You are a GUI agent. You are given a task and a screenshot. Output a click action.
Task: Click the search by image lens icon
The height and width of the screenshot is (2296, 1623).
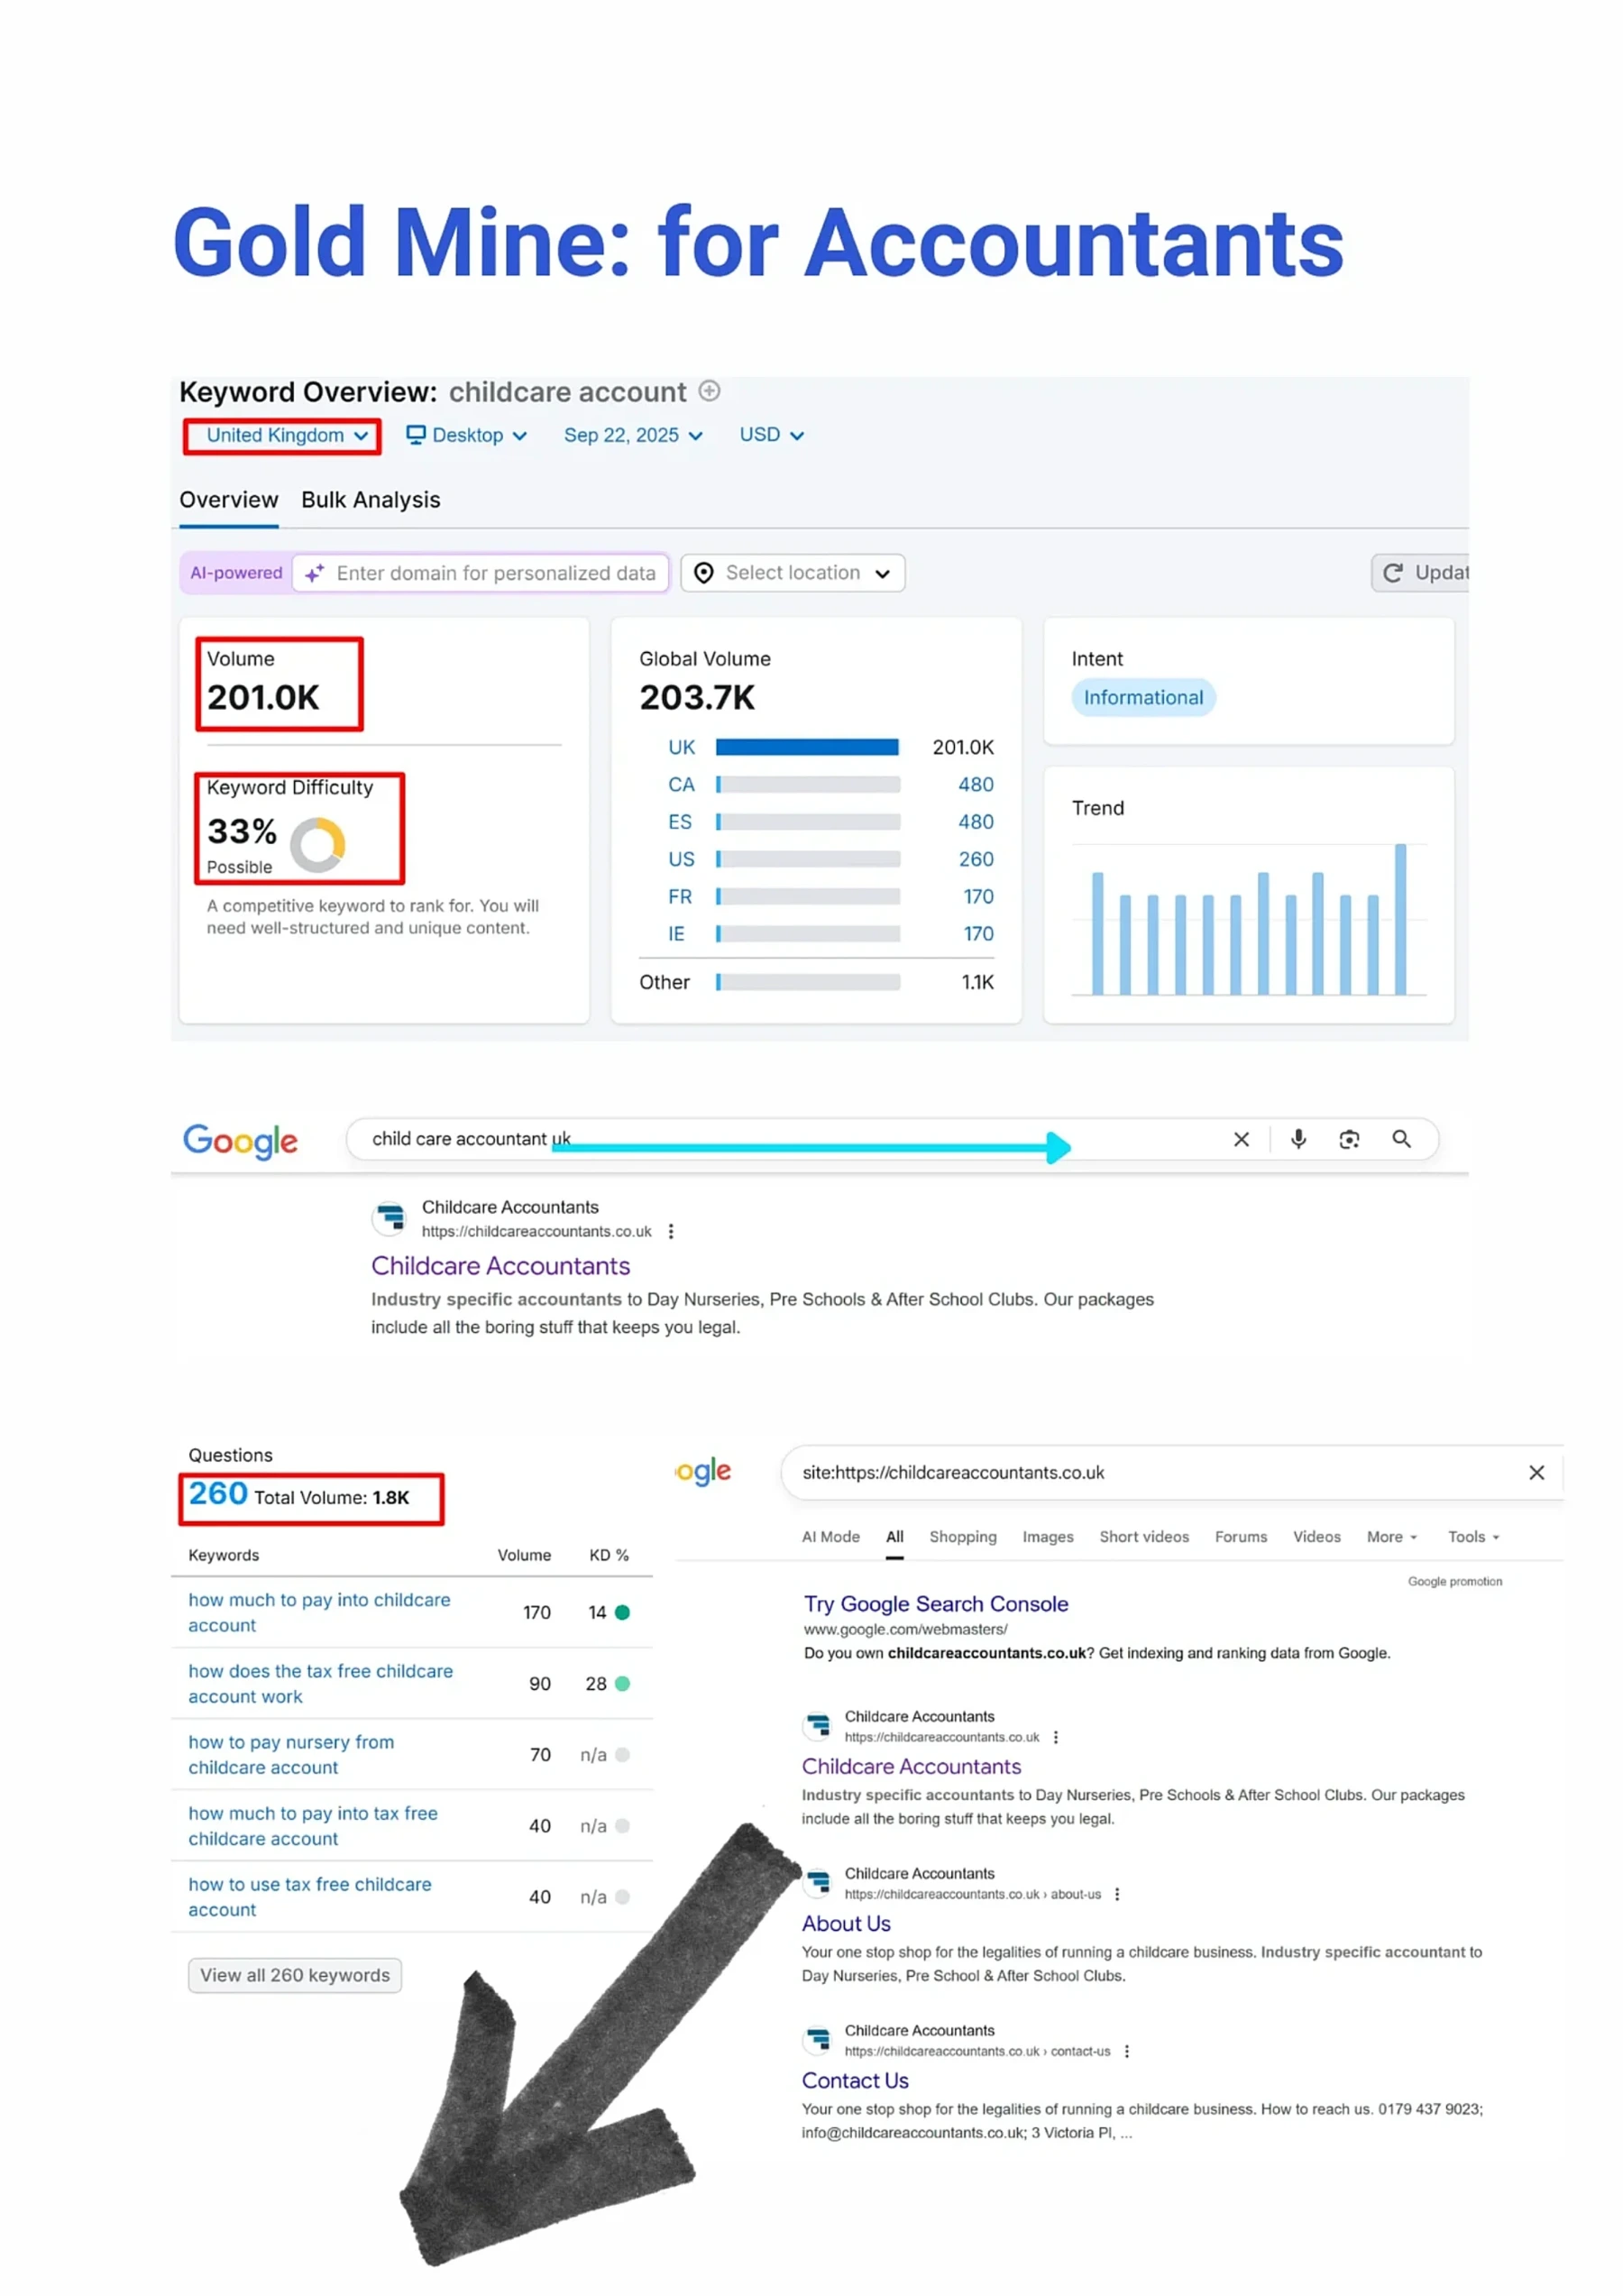[1349, 1139]
